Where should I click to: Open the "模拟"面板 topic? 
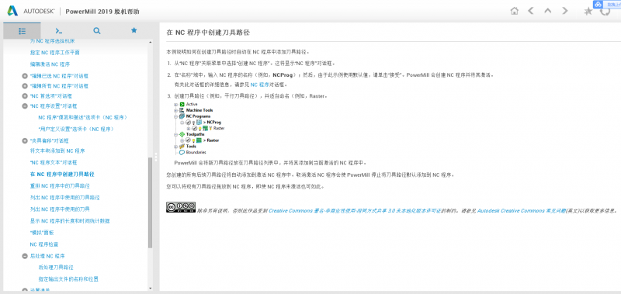42,233
